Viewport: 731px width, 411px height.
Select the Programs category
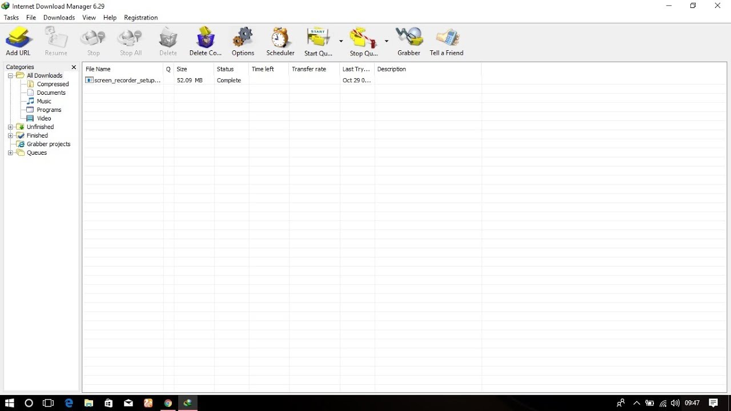[x=49, y=110]
